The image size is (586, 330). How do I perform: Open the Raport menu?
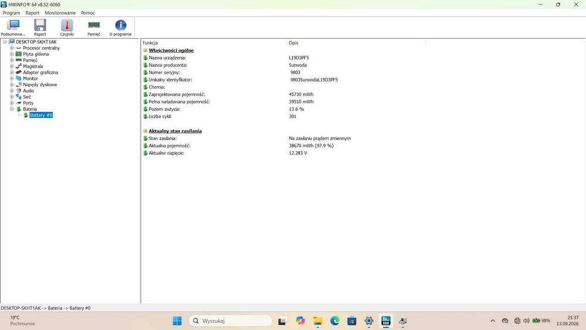point(32,13)
